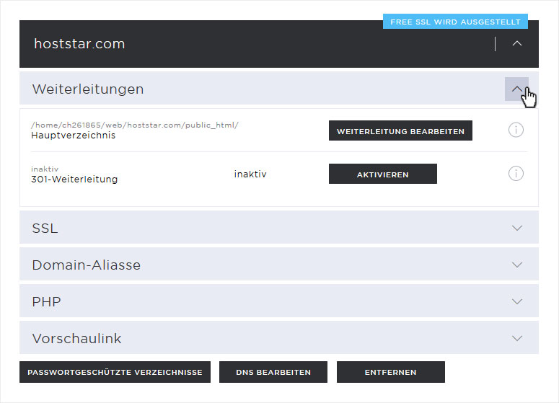The image size is (559, 403).
Task: Click the Entfernen button
Action: 391,372
